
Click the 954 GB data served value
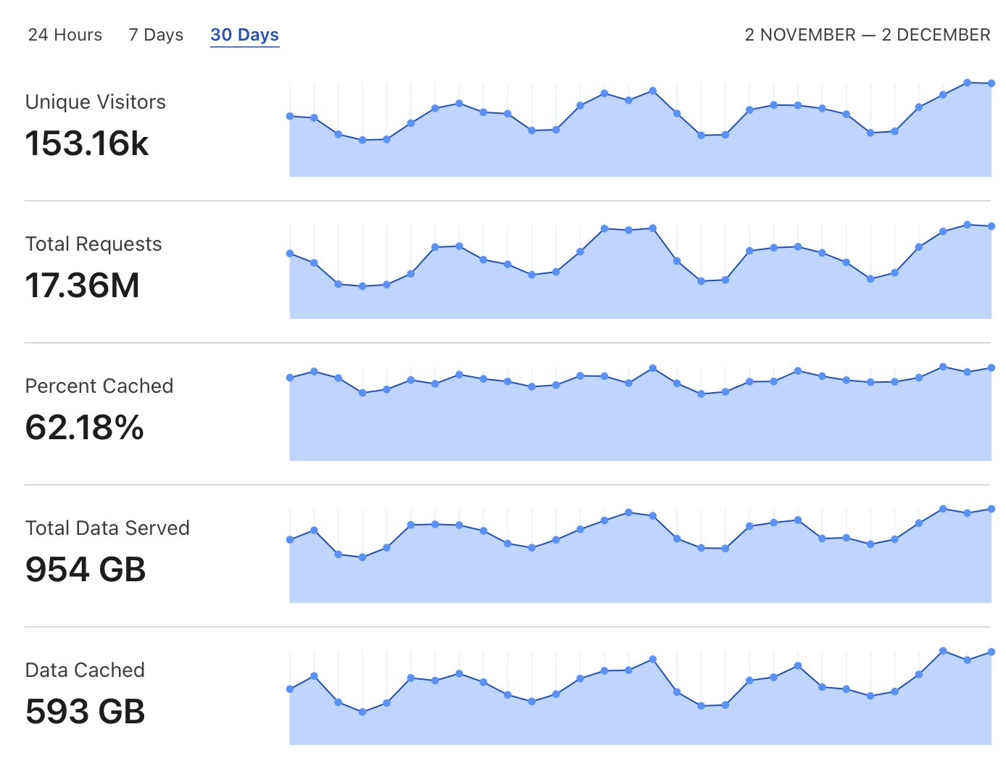[86, 570]
